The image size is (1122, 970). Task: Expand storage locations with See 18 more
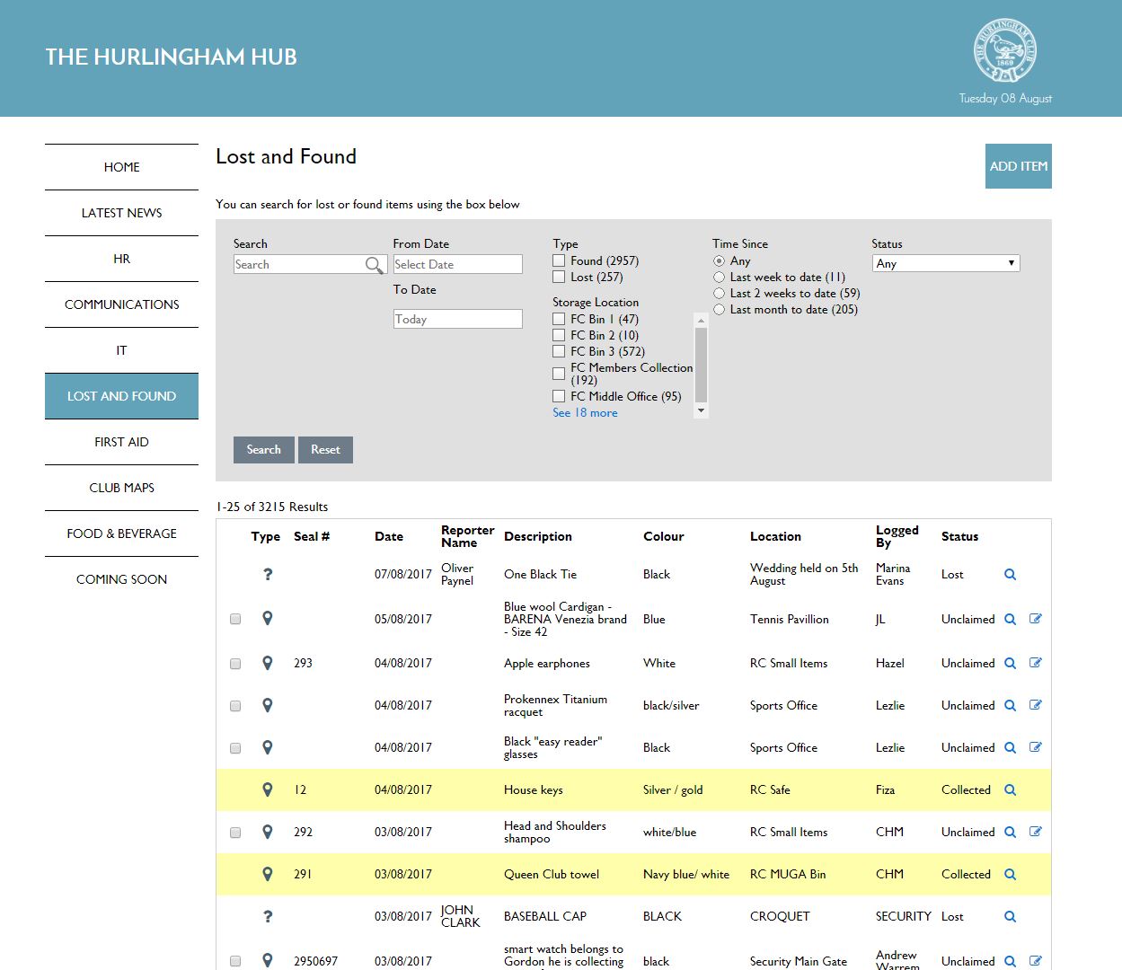(x=585, y=413)
